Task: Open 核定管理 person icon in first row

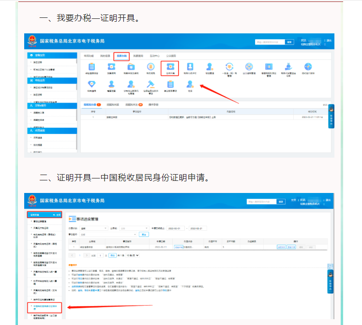Action: point(210,67)
